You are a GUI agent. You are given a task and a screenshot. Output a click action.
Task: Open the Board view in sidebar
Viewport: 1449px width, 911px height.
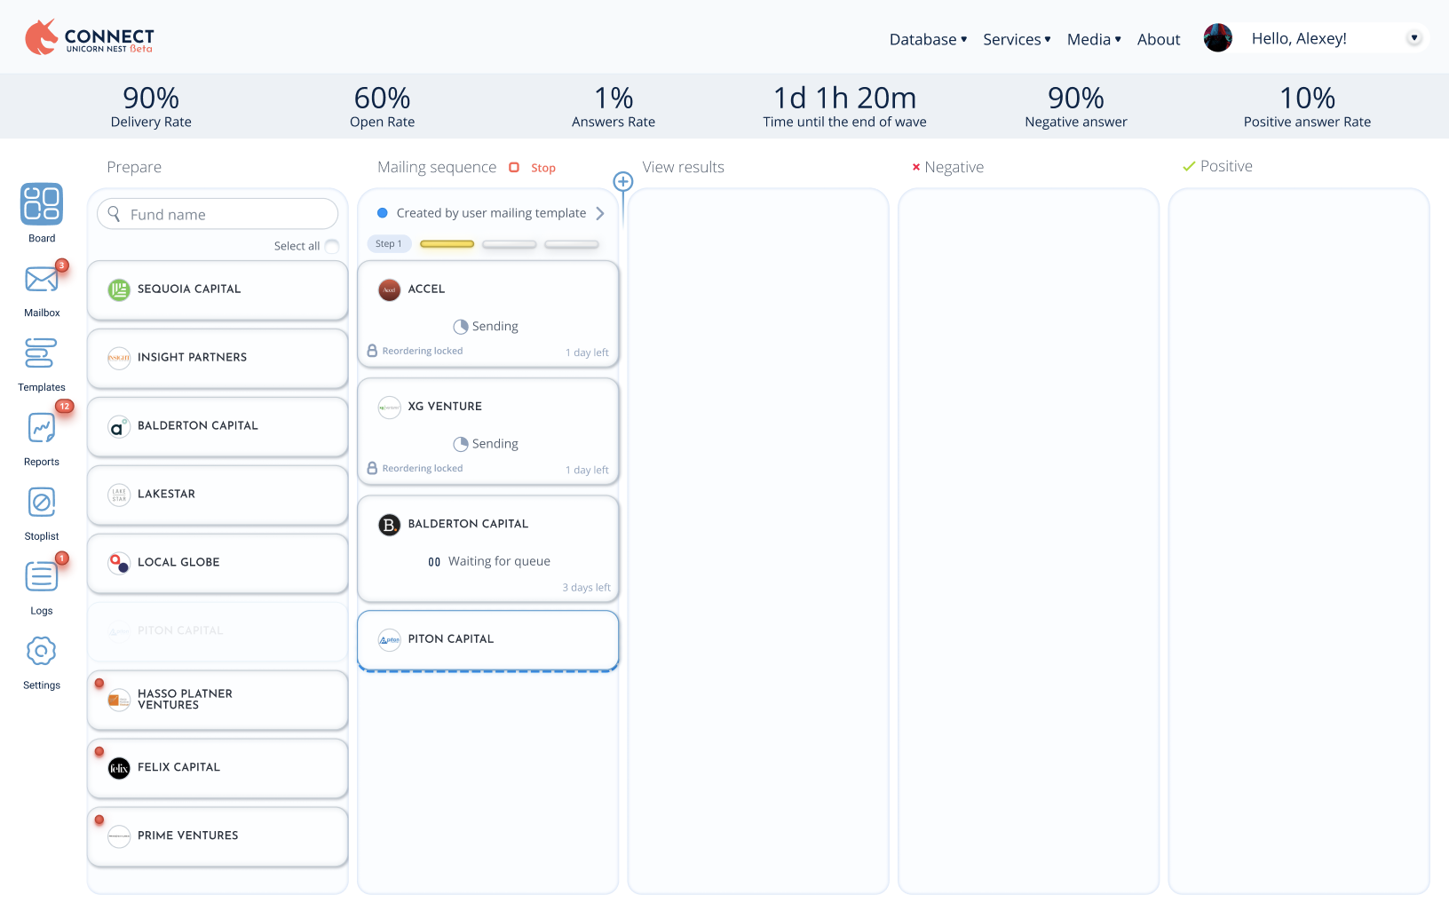coord(42,203)
